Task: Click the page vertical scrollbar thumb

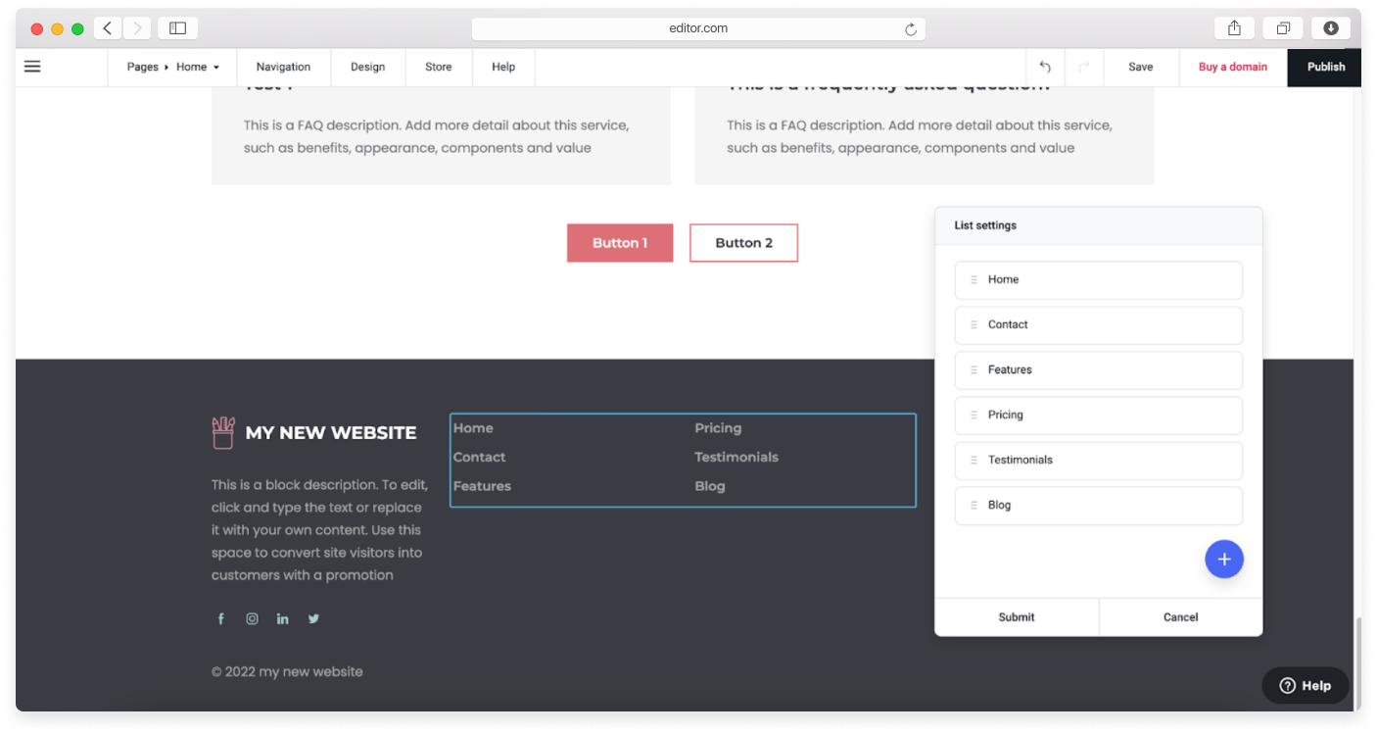Action: [1357, 664]
